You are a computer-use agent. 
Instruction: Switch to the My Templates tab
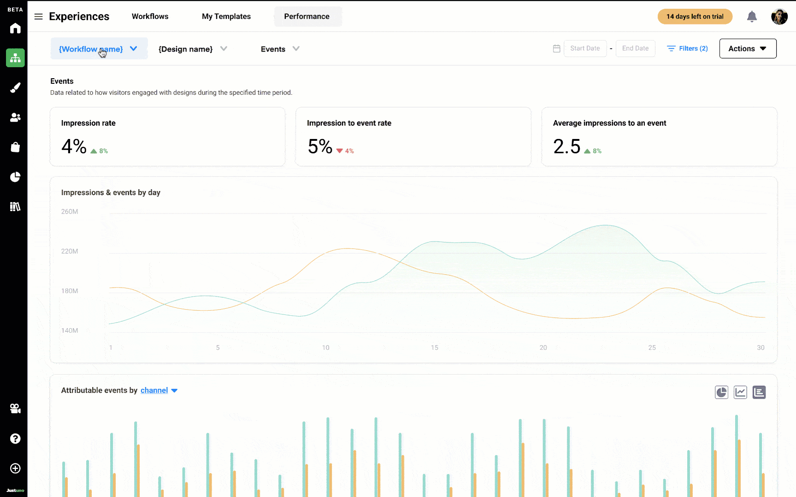point(226,16)
